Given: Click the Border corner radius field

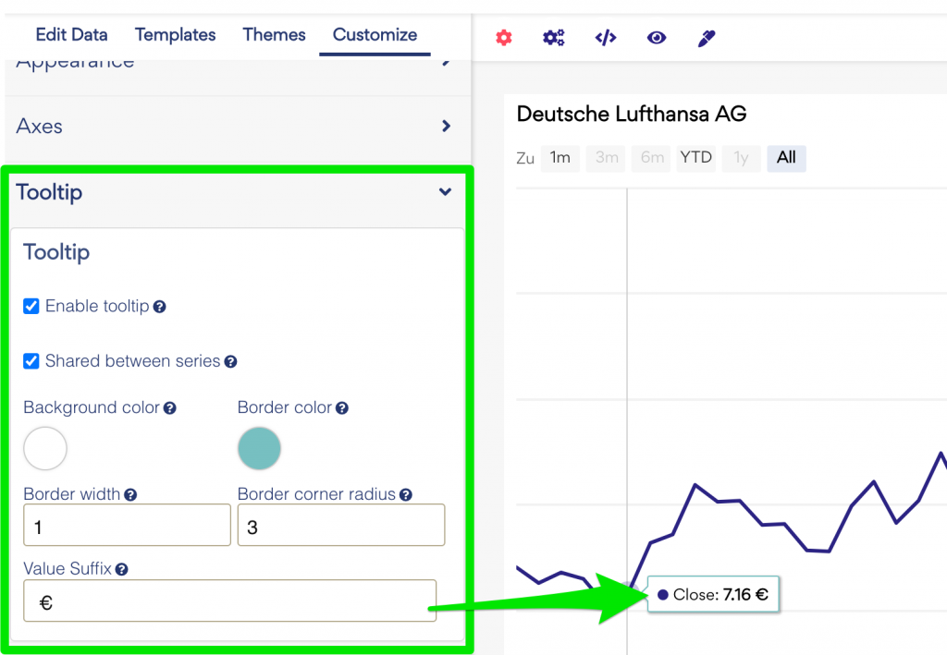Looking at the screenshot, I should 341,526.
